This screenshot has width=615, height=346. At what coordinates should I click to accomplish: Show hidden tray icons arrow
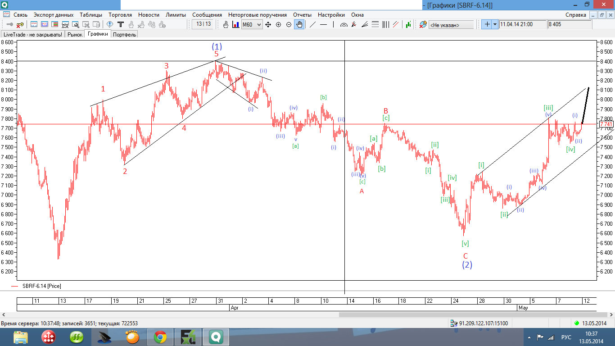pyautogui.click(x=529, y=337)
